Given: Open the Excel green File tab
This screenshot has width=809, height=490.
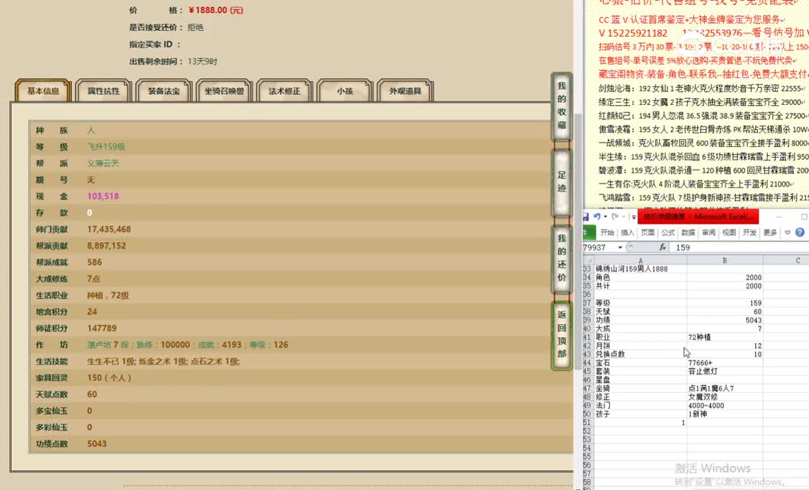Looking at the screenshot, I should pos(588,233).
